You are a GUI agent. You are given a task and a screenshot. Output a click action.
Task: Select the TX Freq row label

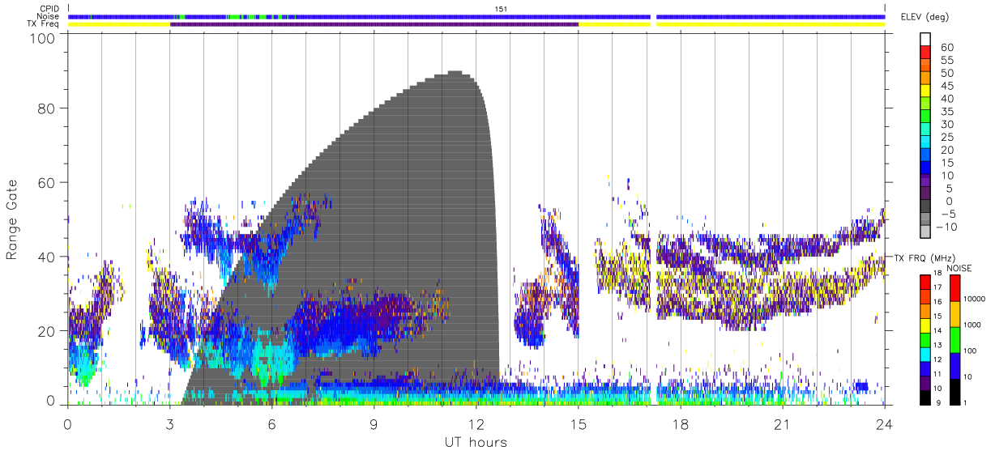(x=44, y=23)
